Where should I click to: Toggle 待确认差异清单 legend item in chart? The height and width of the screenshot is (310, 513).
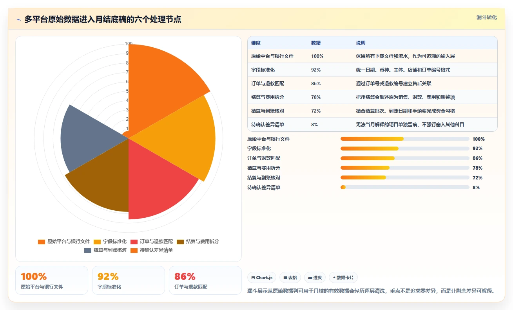point(152,250)
